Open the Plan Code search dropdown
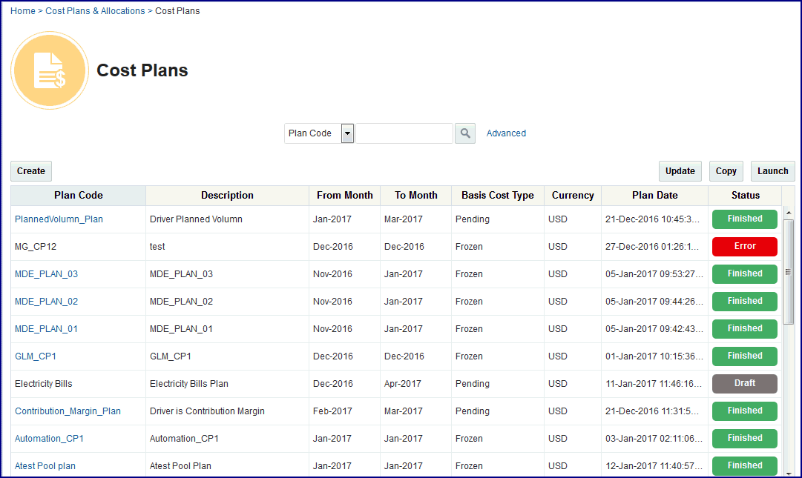Screen dimensions: 802x478 point(347,133)
